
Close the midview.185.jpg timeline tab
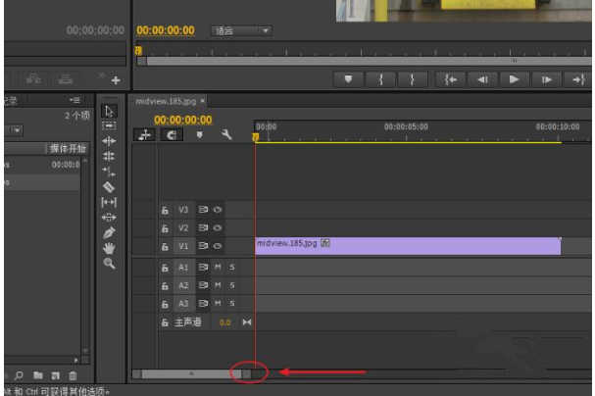coord(203,100)
